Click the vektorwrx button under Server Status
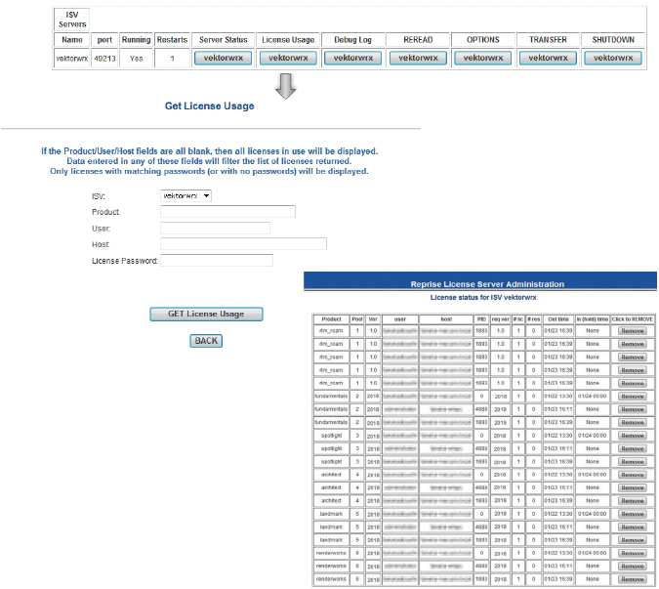Screen dimensions: 659x589 [224, 58]
